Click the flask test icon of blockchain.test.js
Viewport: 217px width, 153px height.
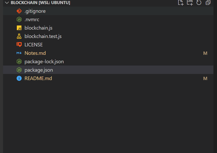tap(19, 36)
